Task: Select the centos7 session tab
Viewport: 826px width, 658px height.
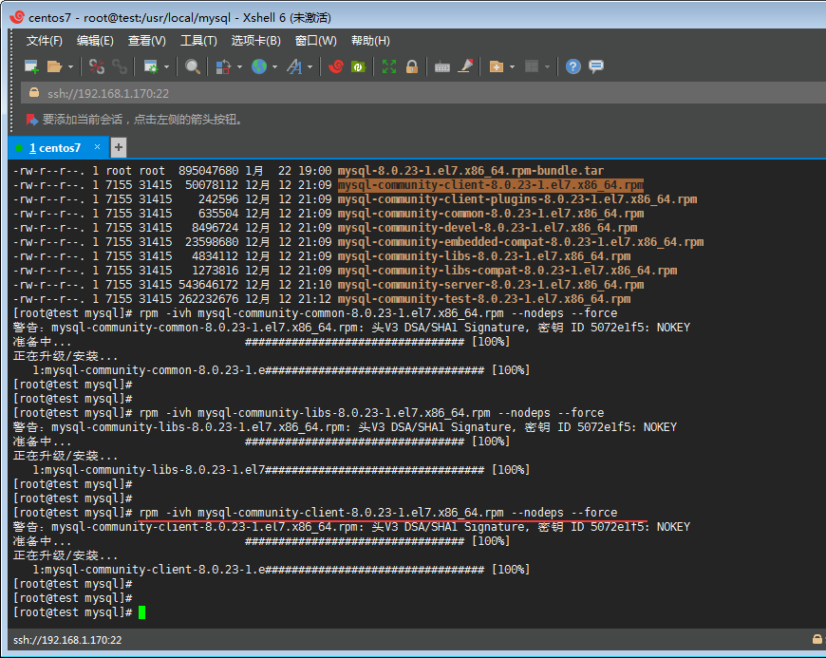Action: tap(54, 148)
